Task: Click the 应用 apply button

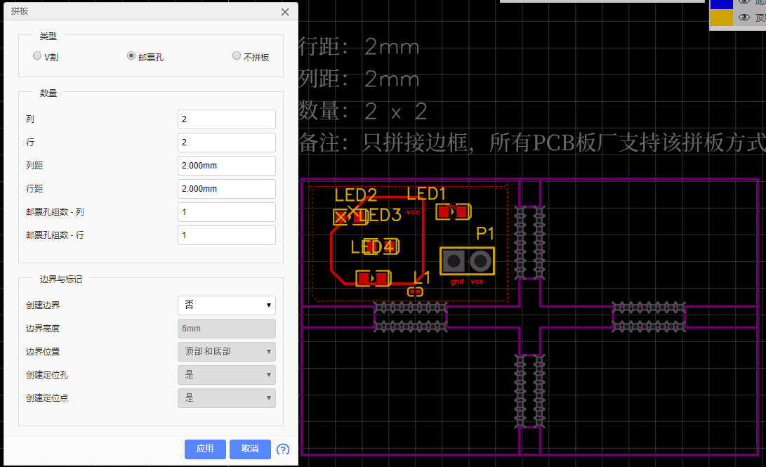Action: coord(205,449)
